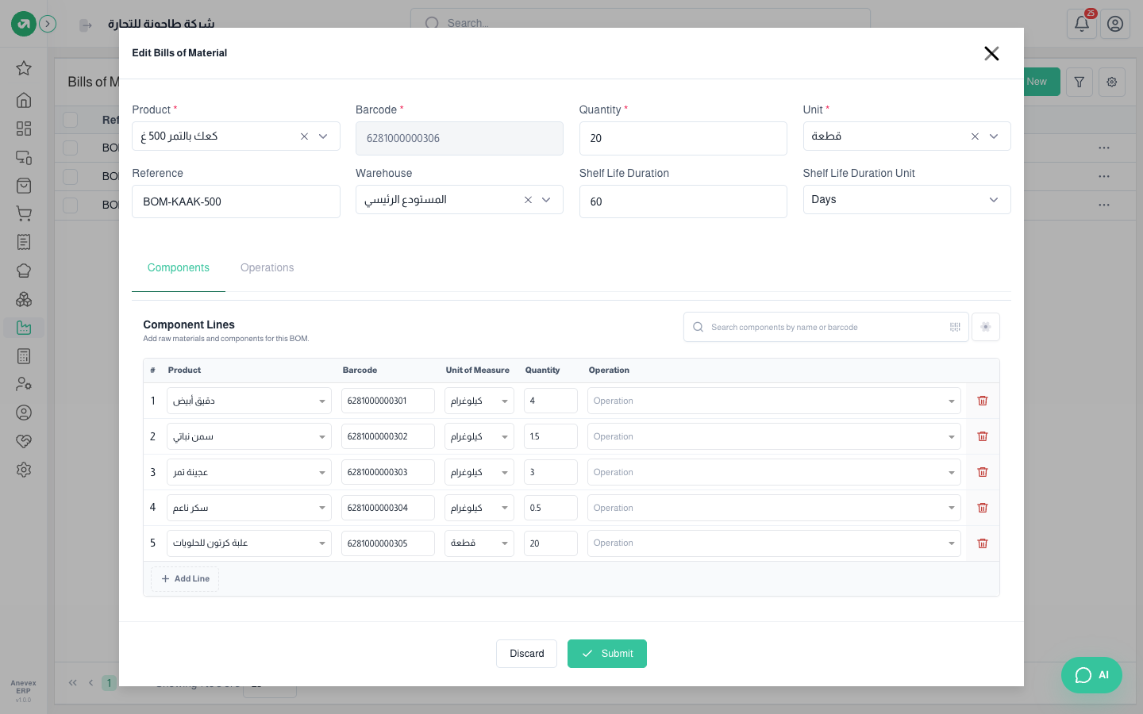Image resolution: width=1143 pixels, height=714 pixels.
Task: Expand the Unit dropdown
Action: pyautogui.click(x=994, y=136)
